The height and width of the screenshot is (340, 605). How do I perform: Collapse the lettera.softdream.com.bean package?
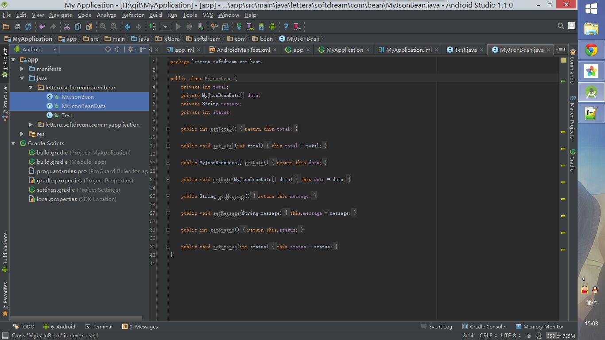[x=31, y=87]
